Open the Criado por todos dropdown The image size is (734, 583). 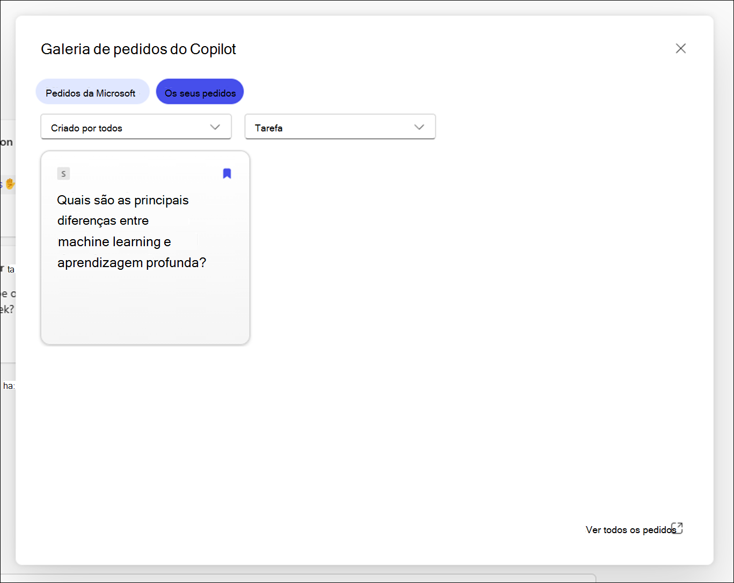136,127
